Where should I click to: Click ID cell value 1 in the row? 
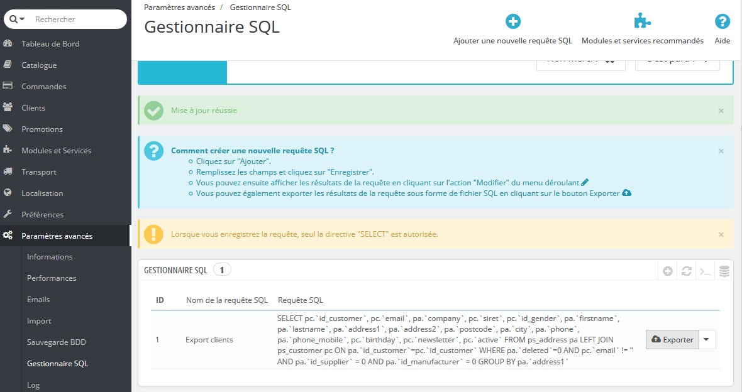(x=158, y=339)
